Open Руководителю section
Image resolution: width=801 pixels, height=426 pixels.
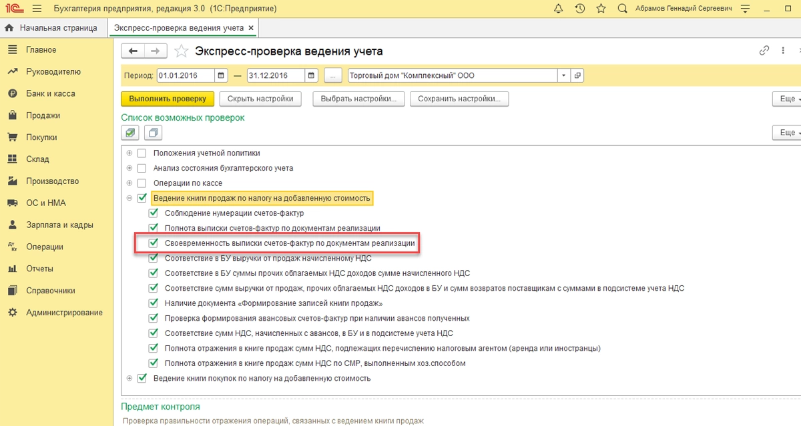click(x=53, y=72)
